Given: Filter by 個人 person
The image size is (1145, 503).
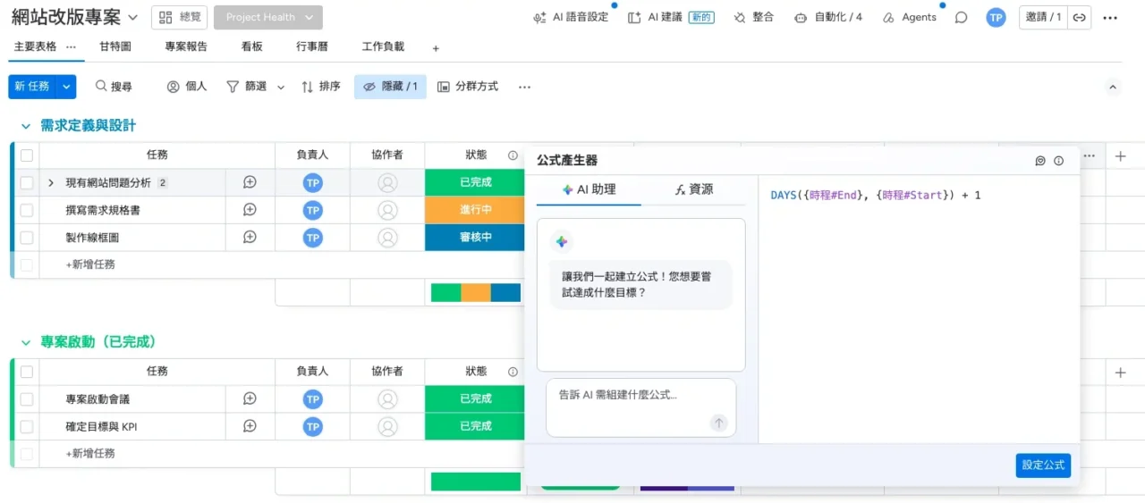Looking at the screenshot, I should pyautogui.click(x=187, y=87).
